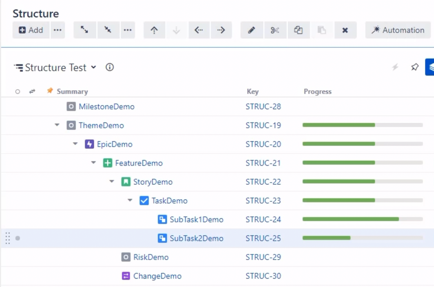The height and width of the screenshot is (287, 434).
Task: Click the TaskDemo blue checkmark icon
Action: click(x=144, y=200)
